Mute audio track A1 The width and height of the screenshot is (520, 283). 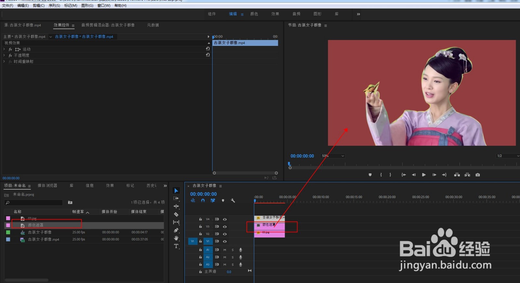pos(225,250)
